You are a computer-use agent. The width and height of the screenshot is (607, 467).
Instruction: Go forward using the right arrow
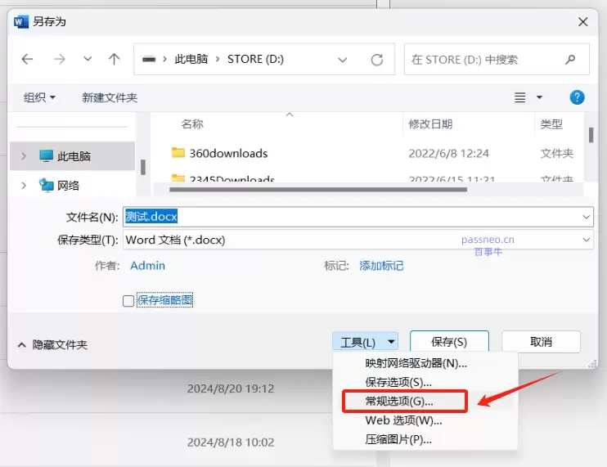(59, 59)
